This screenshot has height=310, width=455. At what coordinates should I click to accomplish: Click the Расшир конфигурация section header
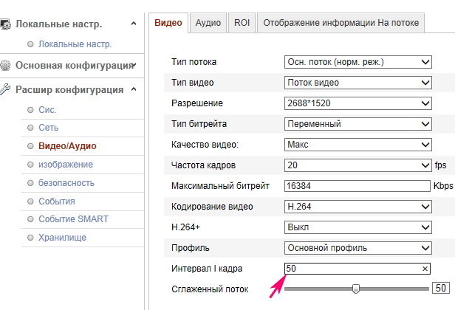pyautogui.click(x=69, y=89)
